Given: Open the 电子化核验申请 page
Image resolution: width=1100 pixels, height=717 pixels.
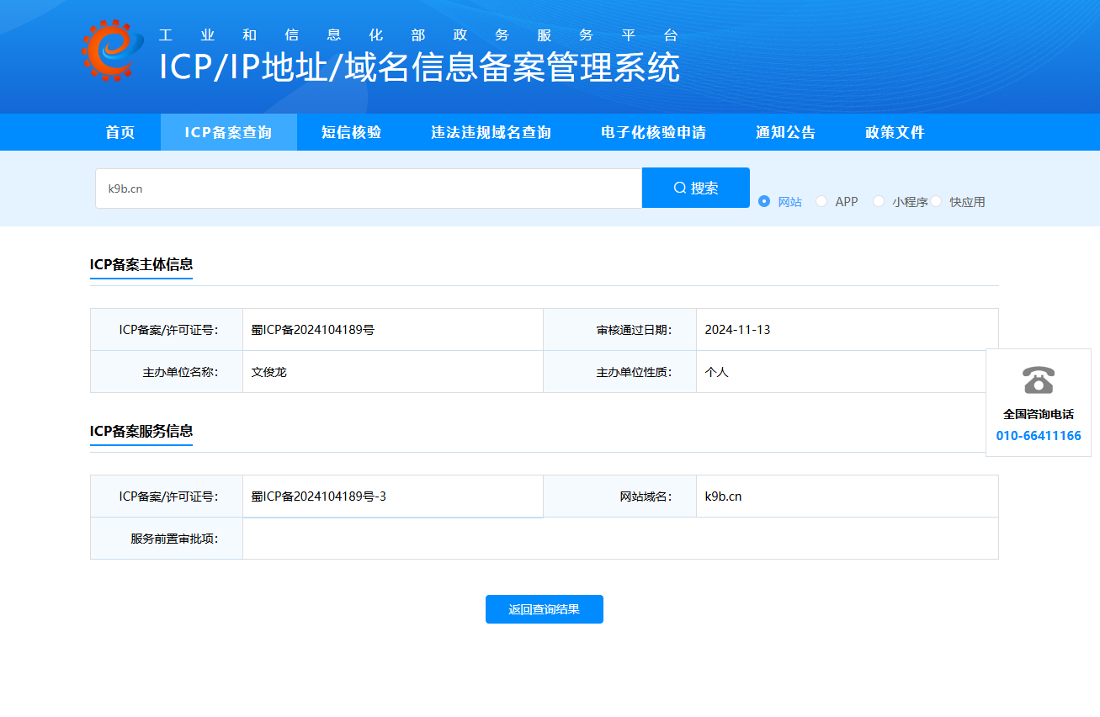Looking at the screenshot, I should tap(652, 132).
